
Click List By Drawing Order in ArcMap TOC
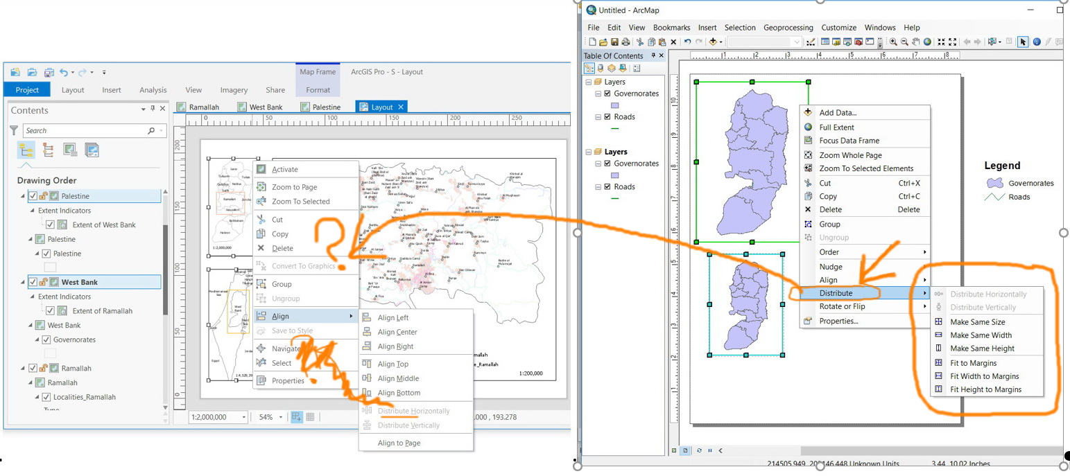coord(589,68)
